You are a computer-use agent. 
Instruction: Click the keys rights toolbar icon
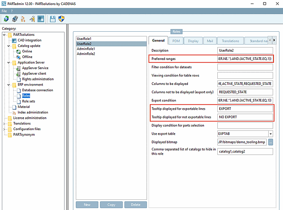[32, 19]
